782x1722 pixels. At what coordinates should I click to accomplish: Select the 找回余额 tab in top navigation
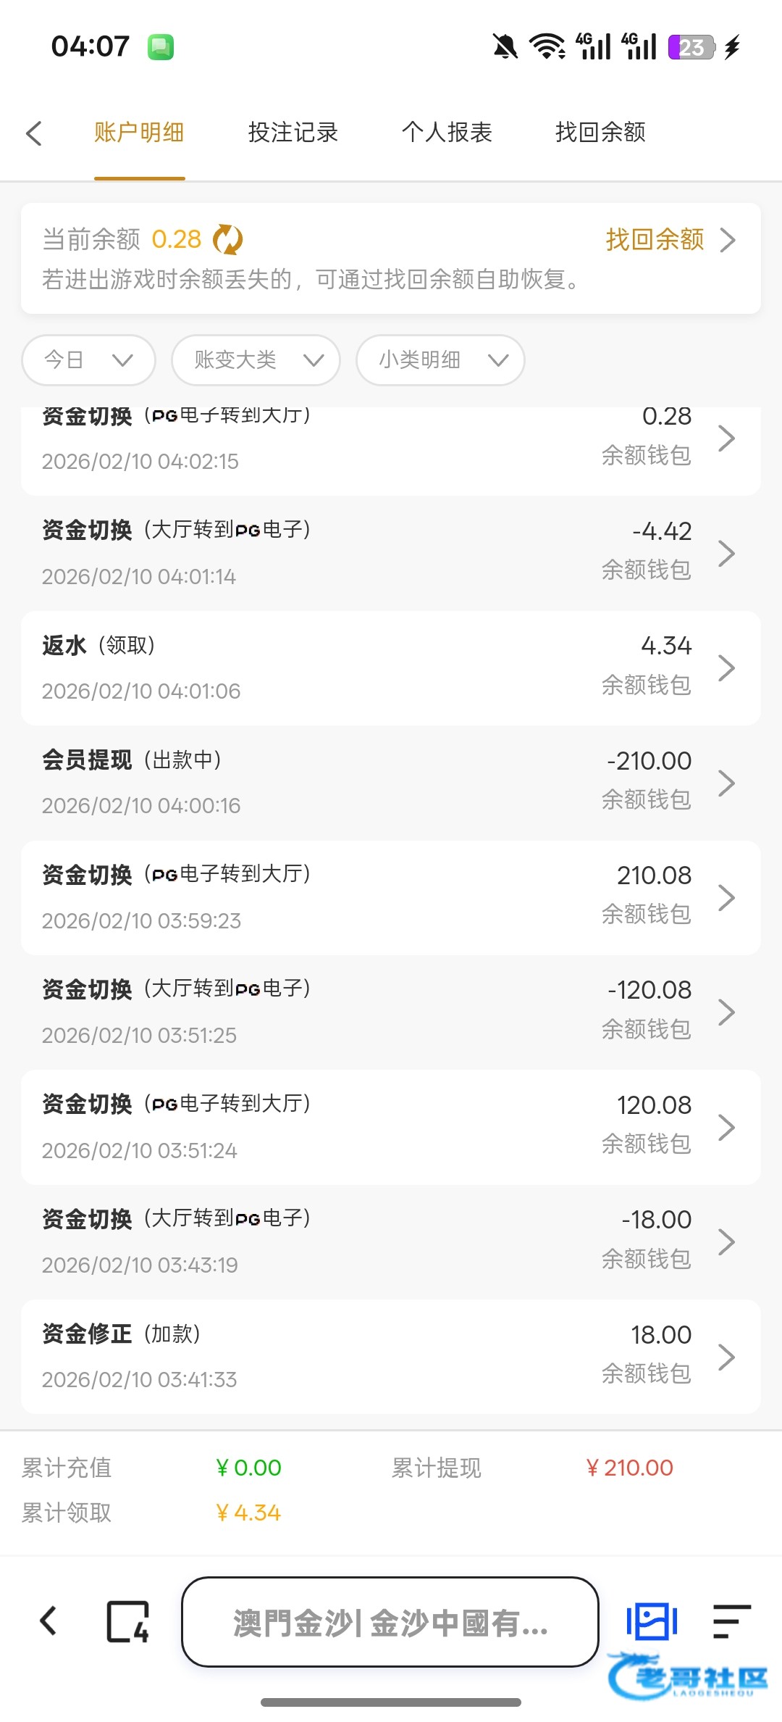point(600,133)
